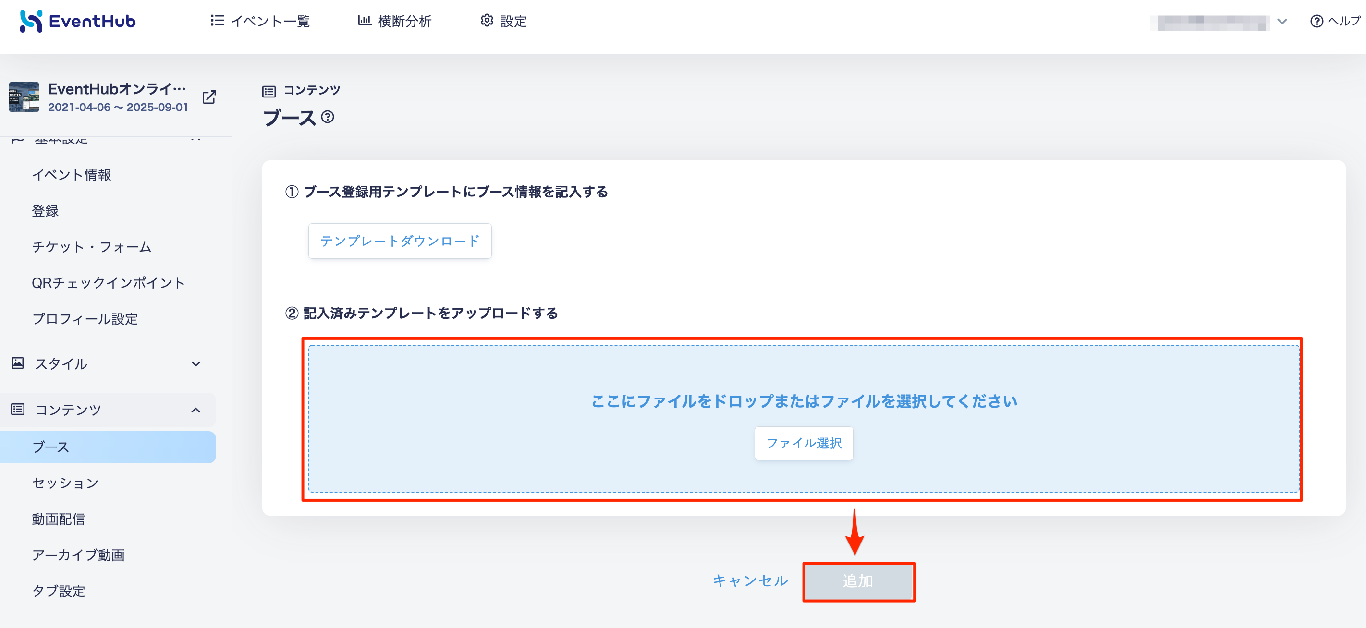Screen dimensions: 1366x628
Task: Open the account dropdown arrow
Action: coord(1282,21)
